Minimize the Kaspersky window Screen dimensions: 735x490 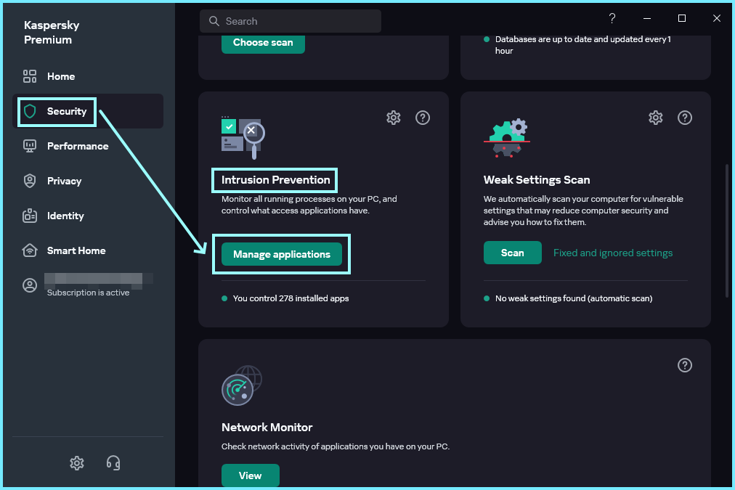click(647, 18)
